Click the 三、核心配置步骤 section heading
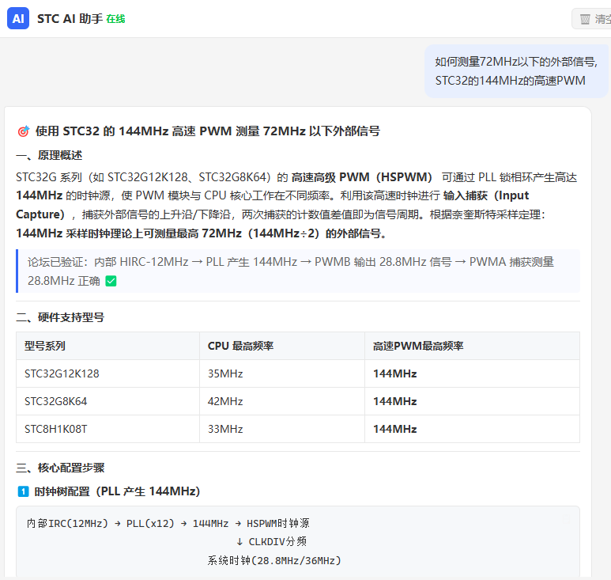Image resolution: width=611 pixels, height=580 pixels. click(60, 468)
